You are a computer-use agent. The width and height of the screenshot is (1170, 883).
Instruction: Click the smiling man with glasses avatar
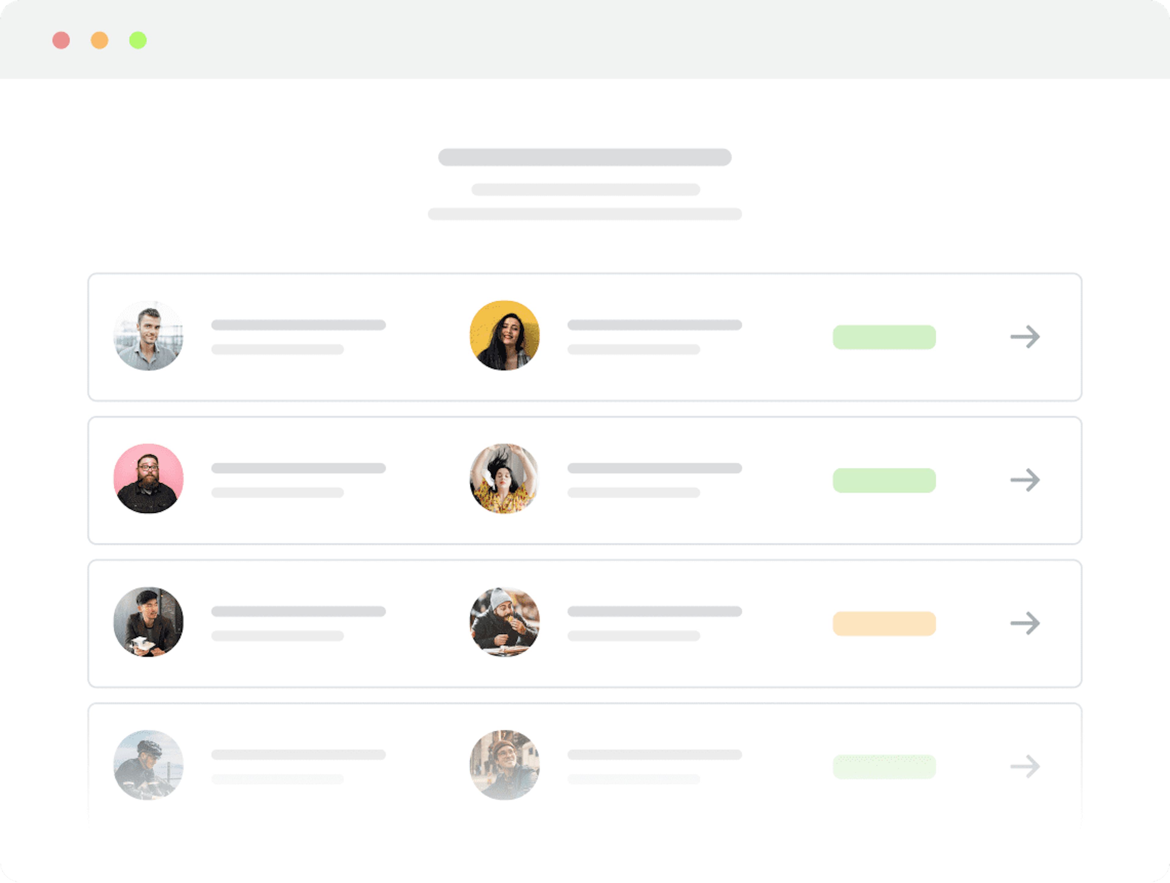(505, 766)
